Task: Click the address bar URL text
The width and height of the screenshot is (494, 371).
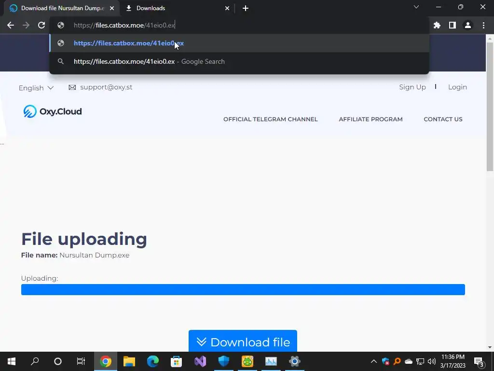Action: [124, 25]
